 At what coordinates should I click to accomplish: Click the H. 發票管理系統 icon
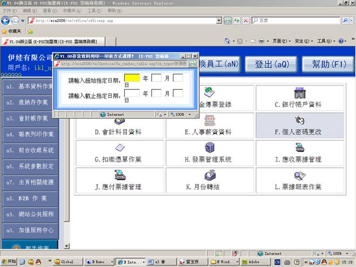(209, 148)
